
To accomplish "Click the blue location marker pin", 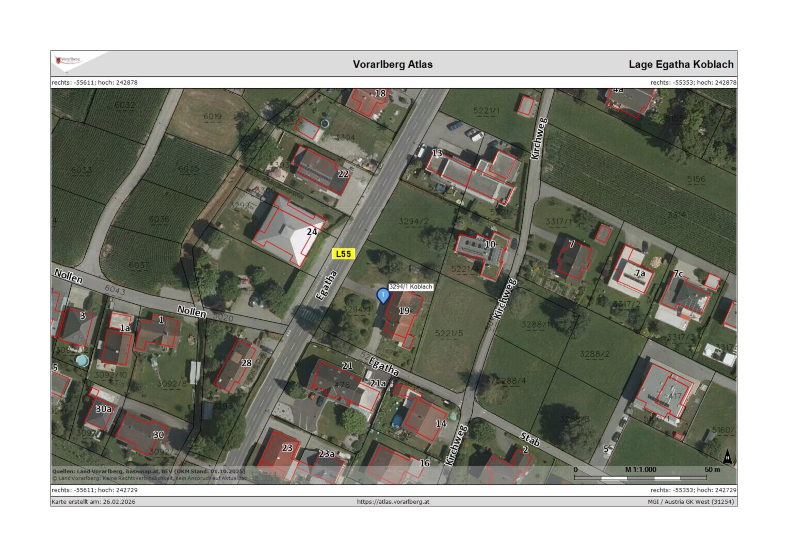I will 383,296.
